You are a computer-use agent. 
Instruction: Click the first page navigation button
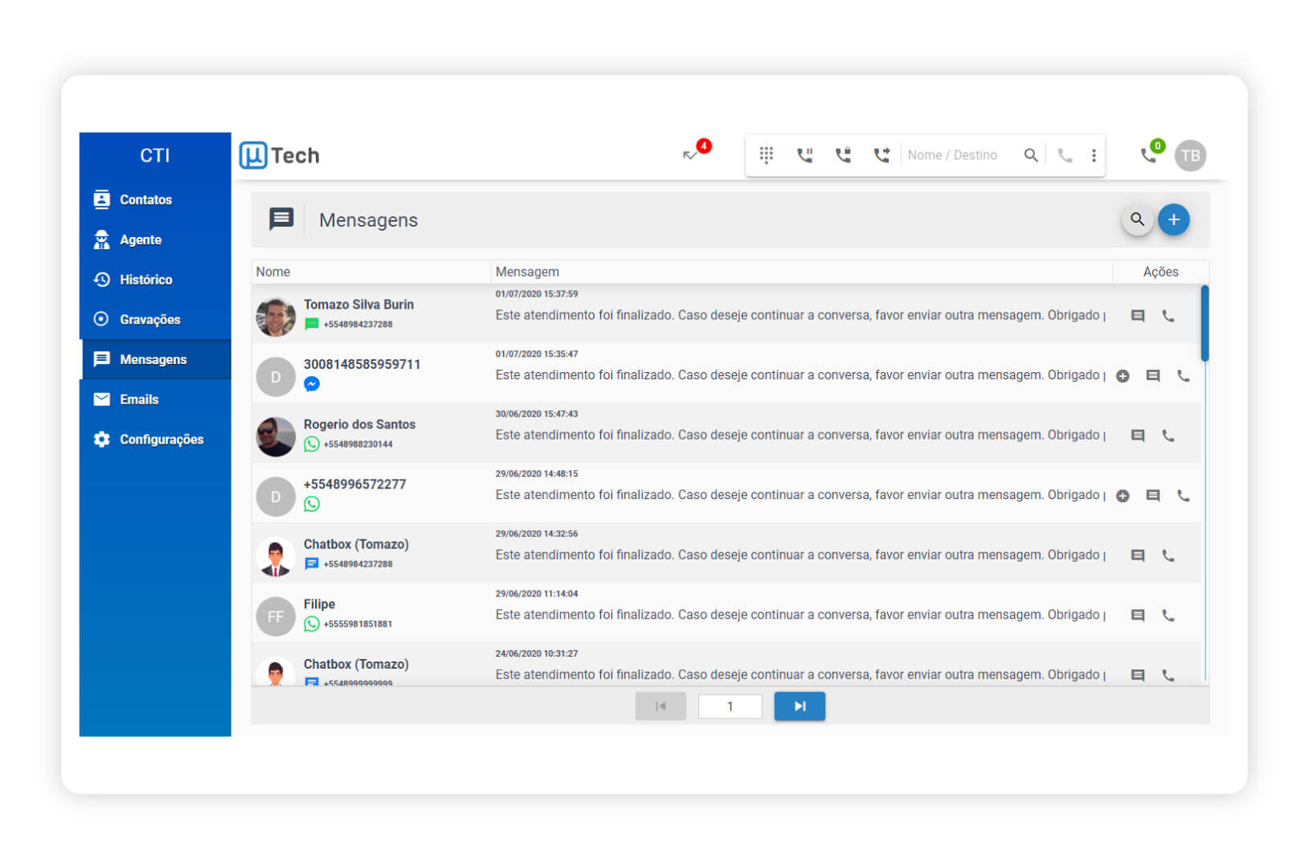661,706
